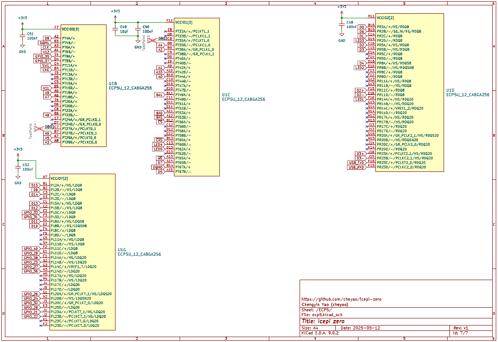
Task: Click the 'Title: Icepi zero' field
Action: point(323,321)
